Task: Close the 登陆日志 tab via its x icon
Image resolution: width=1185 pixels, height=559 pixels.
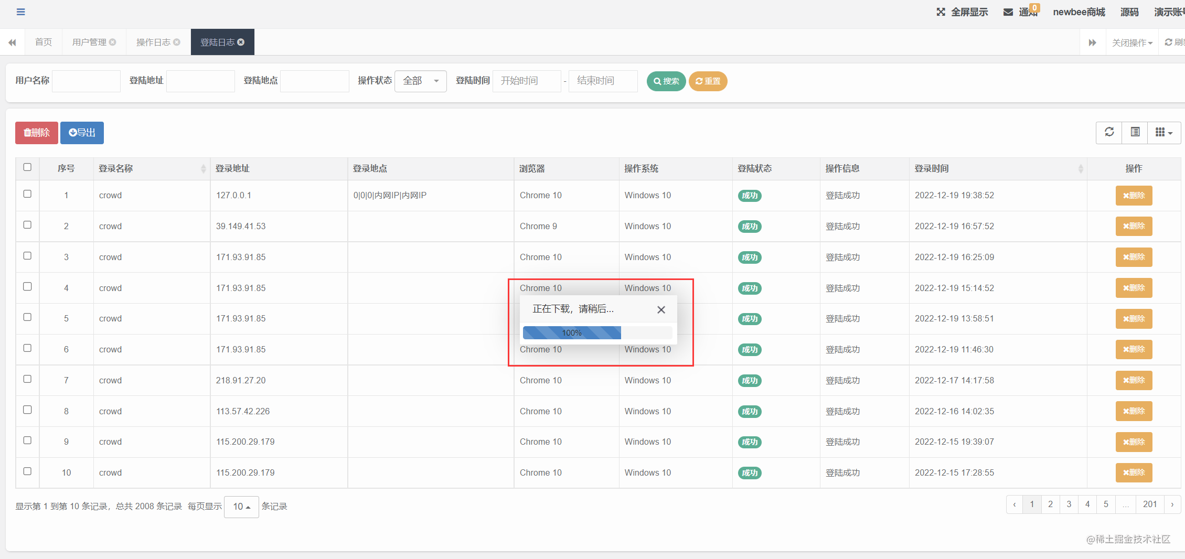Action: pos(241,42)
